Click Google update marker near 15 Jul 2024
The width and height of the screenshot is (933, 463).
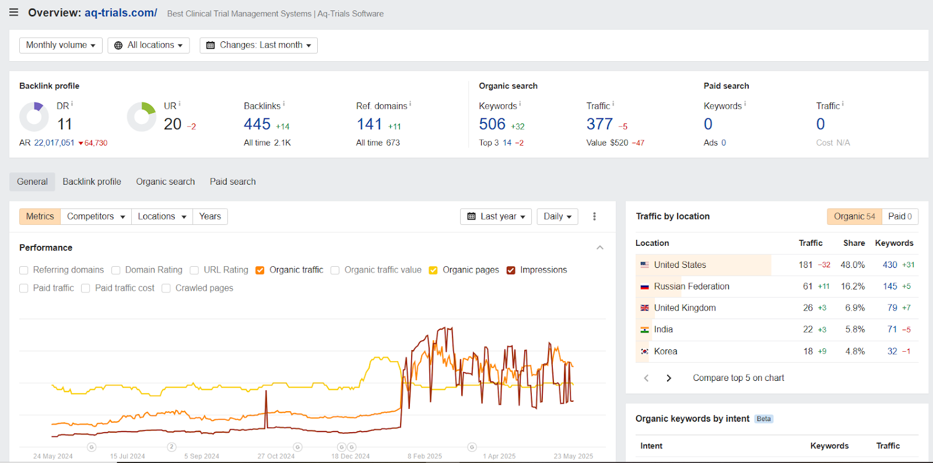coord(92,447)
